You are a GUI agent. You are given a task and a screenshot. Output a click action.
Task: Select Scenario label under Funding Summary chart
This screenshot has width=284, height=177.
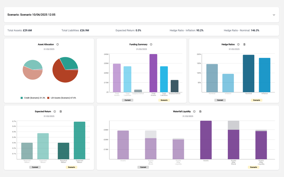[x=164, y=100]
